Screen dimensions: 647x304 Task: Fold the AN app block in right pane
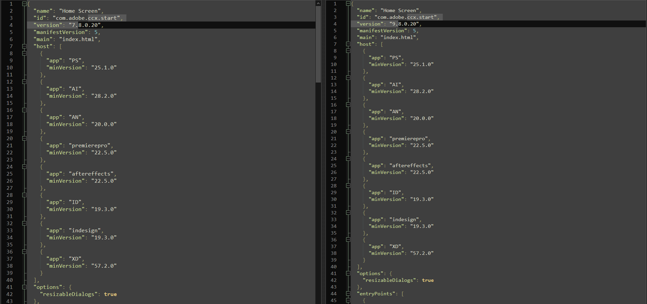(x=347, y=105)
